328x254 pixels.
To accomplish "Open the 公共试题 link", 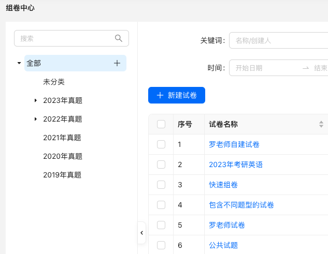I will pyautogui.click(x=223, y=245).
